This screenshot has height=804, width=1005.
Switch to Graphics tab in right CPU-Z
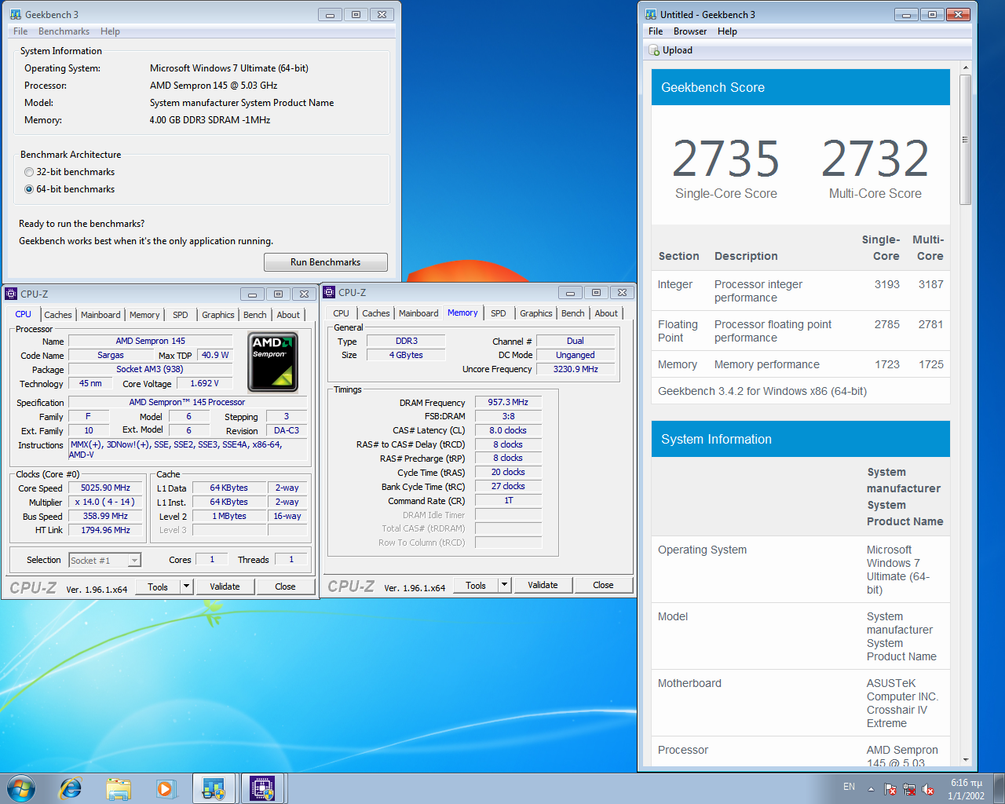536,313
